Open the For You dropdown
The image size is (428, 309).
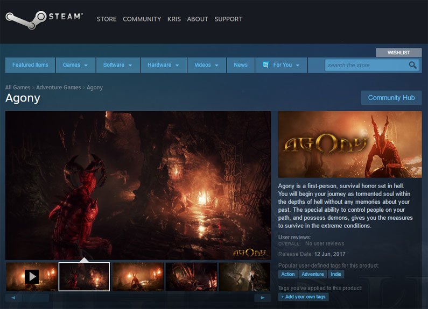281,65
